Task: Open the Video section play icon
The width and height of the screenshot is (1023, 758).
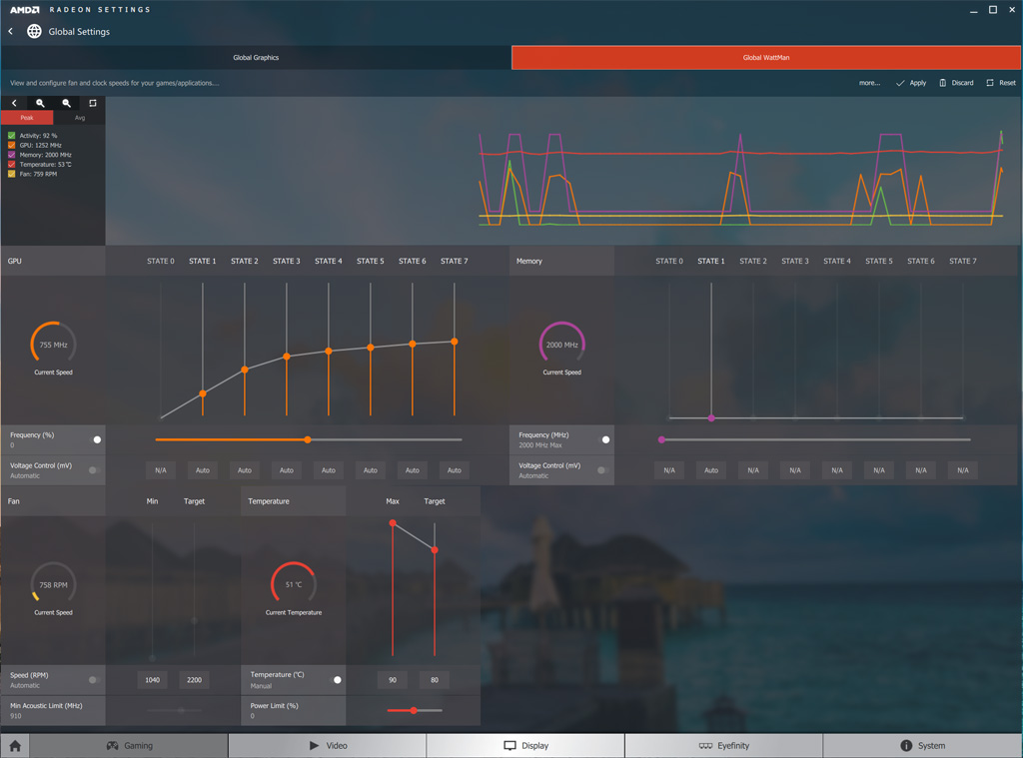Action: (314, 746)
